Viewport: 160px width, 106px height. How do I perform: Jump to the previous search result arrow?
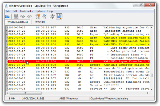[x=29, y=17]
